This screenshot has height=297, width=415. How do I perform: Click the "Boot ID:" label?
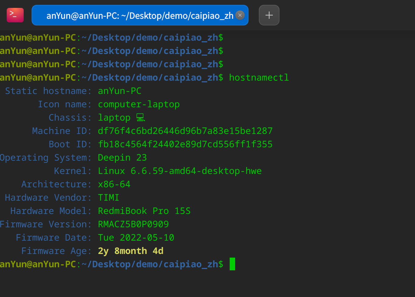(70, 144)
